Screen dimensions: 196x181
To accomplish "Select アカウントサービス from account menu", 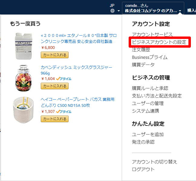I will 152,34.
